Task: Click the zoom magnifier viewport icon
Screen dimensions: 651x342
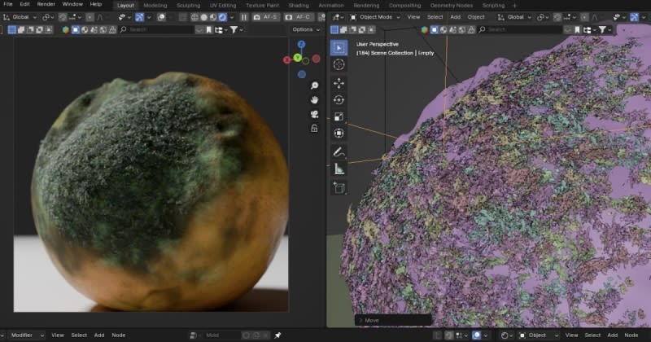Action: tap(314, 85)
